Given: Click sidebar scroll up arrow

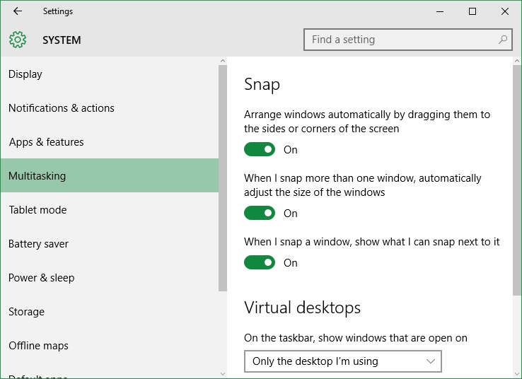Looking at the screenshot, I should click(223, 61).
